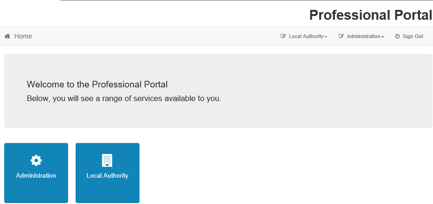Click the edit icon beside Administration menu
The image size is (433, 204).
[341, 36]
